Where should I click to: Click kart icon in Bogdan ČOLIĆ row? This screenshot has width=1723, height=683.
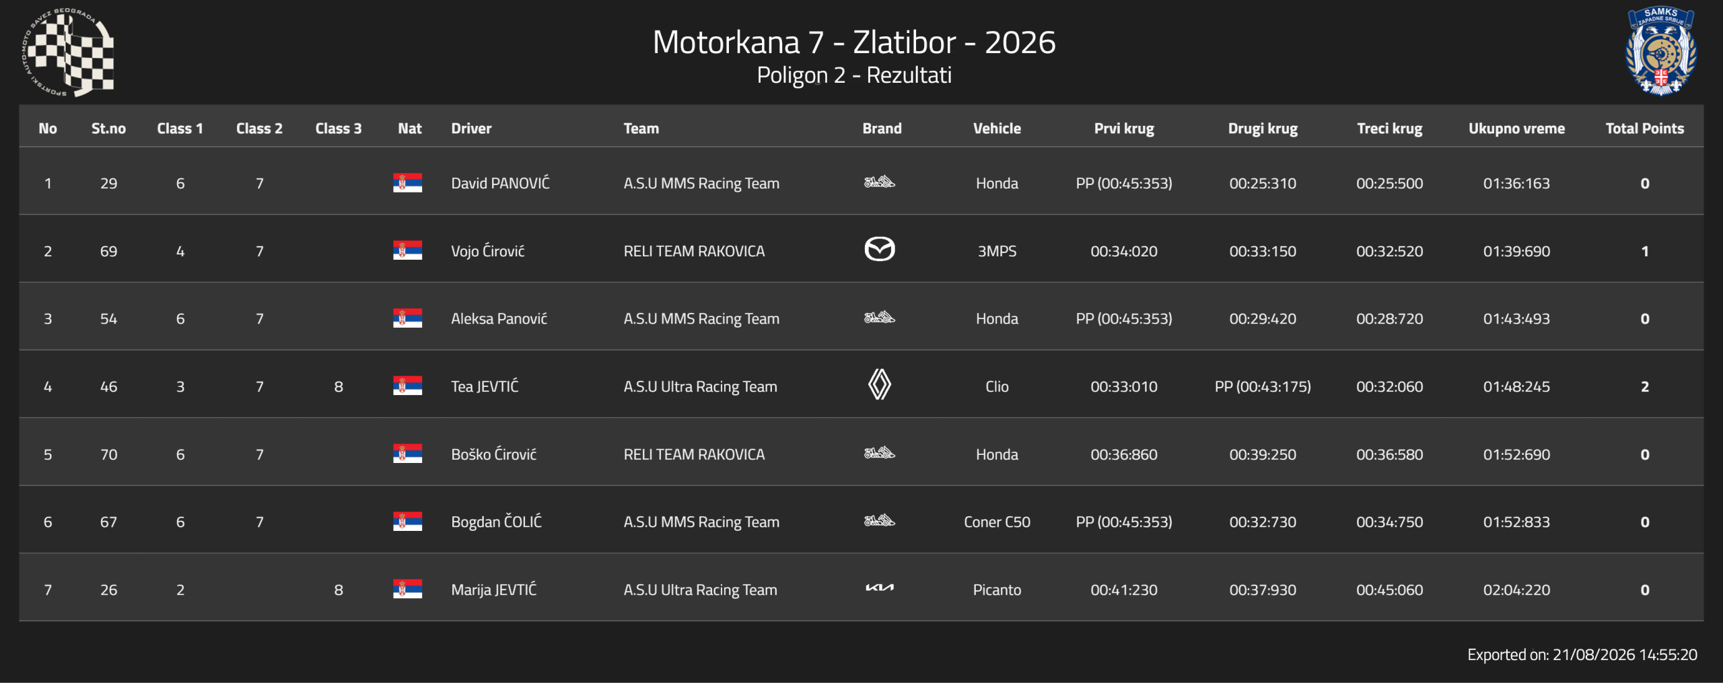pos(879,520)
